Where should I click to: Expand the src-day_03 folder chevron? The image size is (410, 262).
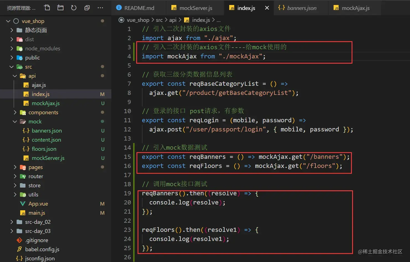12,231
